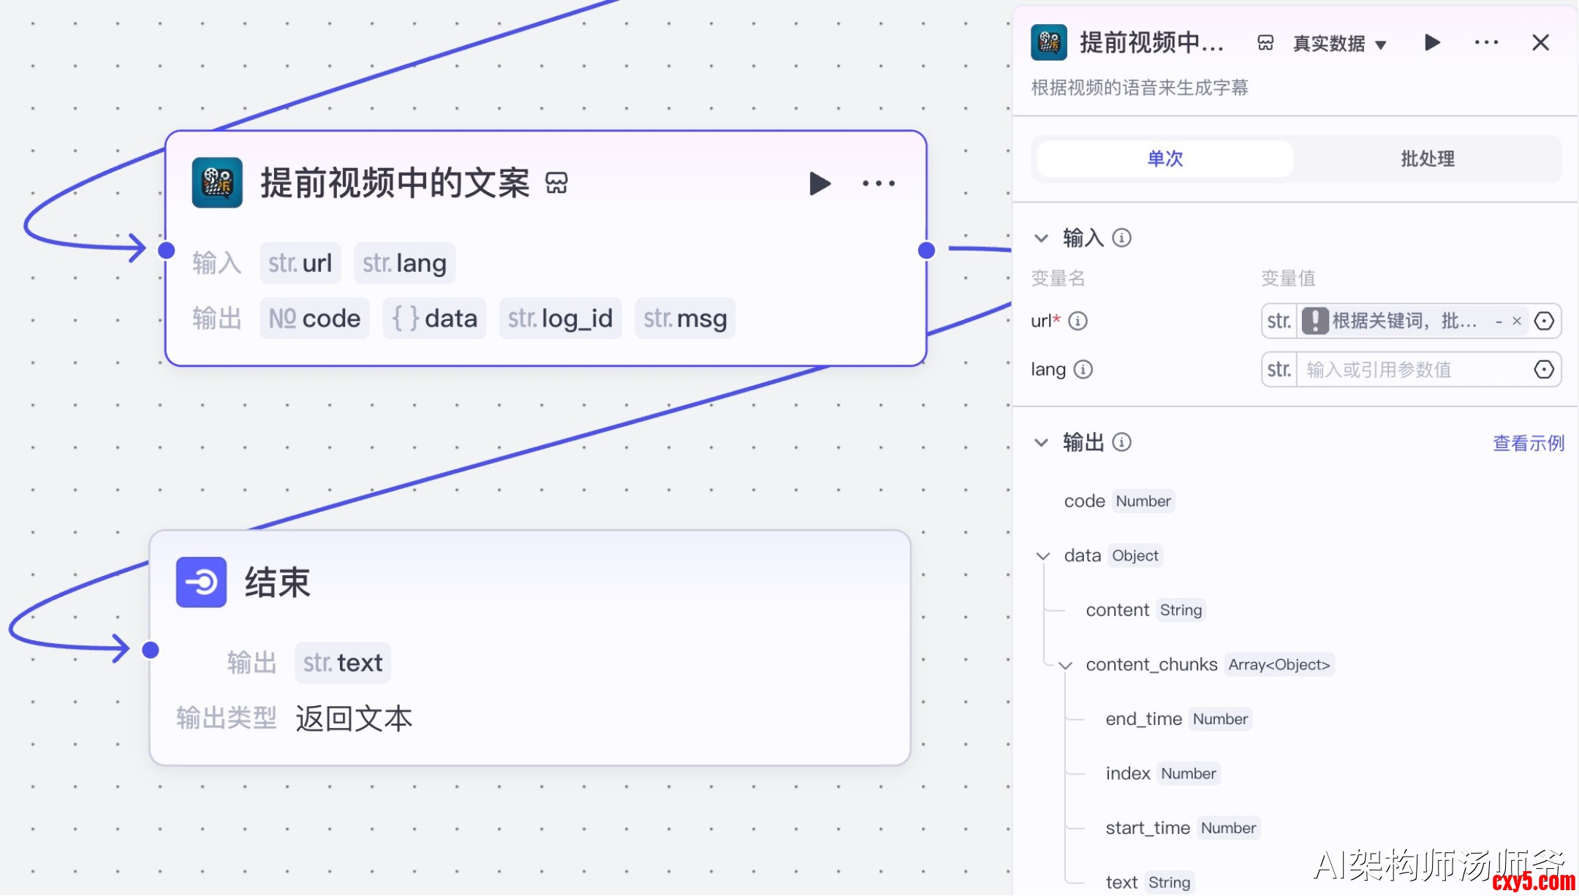Collapse the content_chunks array node

click(1066, 665)
